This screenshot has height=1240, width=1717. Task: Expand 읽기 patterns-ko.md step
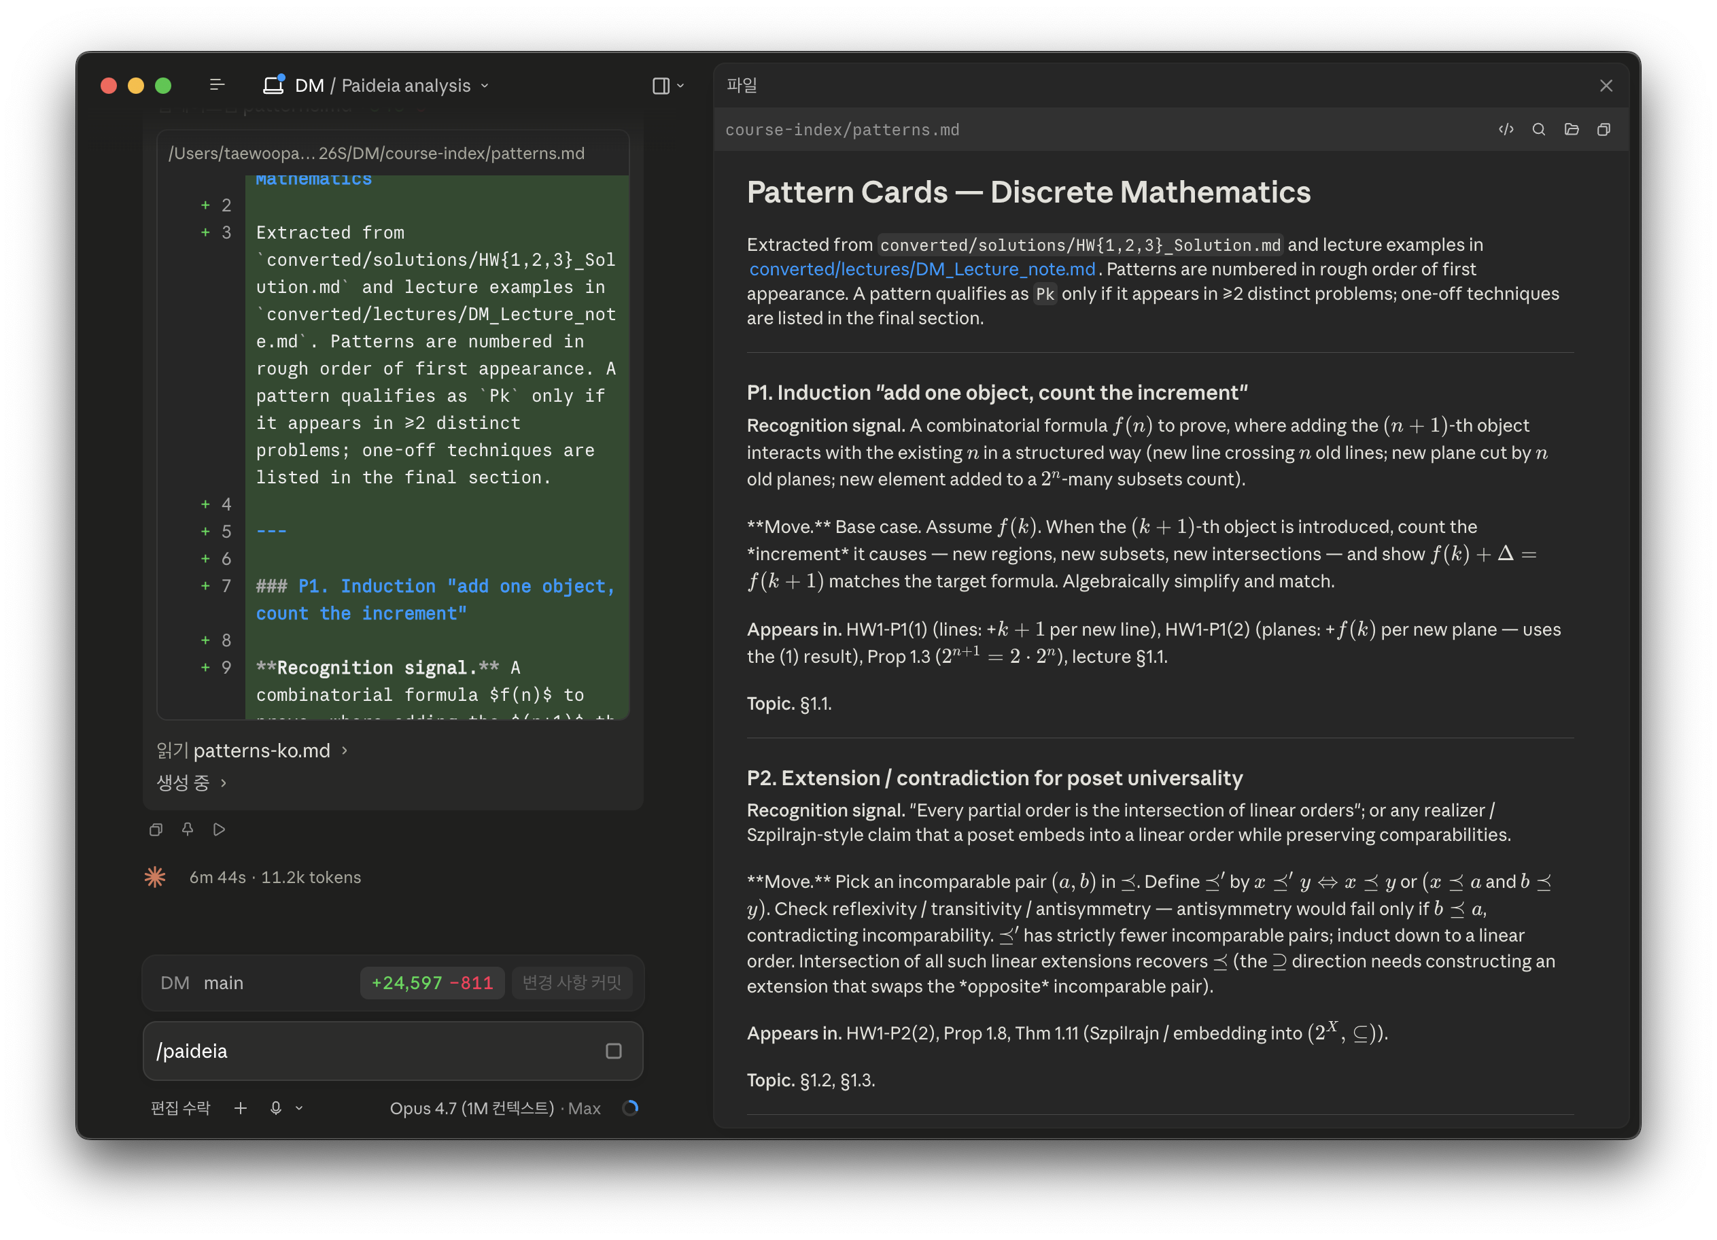pyautogui.click(x=252, y=751)
